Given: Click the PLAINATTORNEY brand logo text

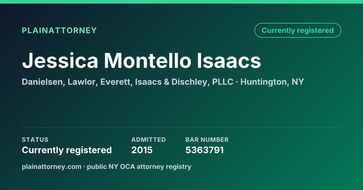Looking at the screenshot, I should [59, 30].
